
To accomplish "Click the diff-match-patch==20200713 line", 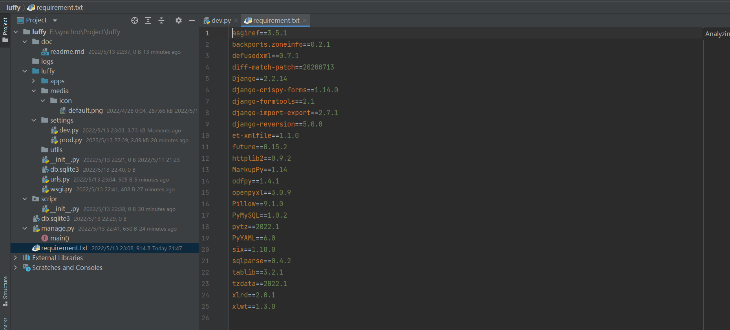I will pos(283,67).
